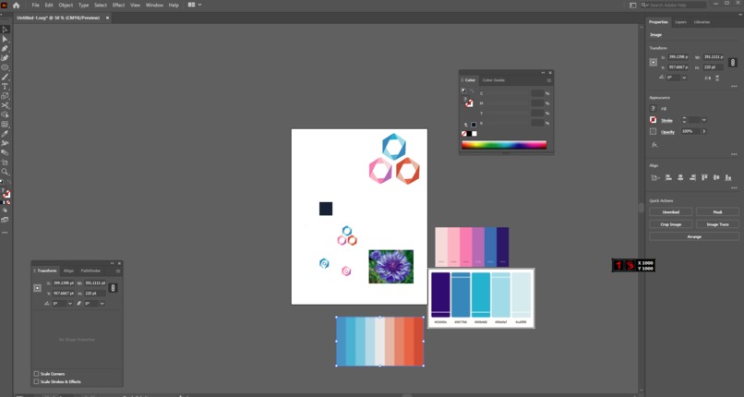744x397 pixels.
Task: Open Edit Toolbar three-dots at toolbar bottom
Action: pos(6,233)
